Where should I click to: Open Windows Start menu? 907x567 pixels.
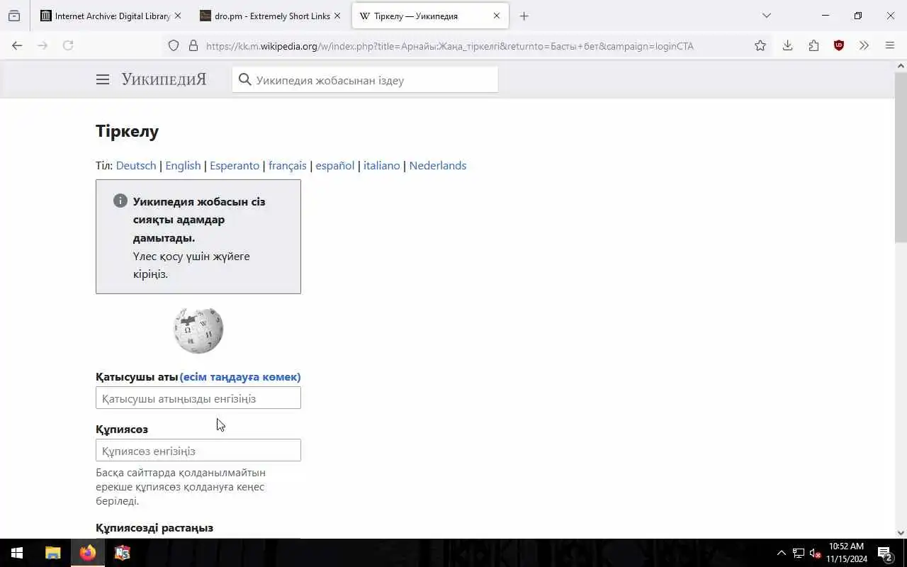tap(17, 553)
